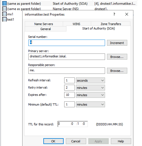Open the Minimum (default) TTL units dropdown
Image resolution: width=142 pixels, height=146 pixels.
tap(90, 104)
